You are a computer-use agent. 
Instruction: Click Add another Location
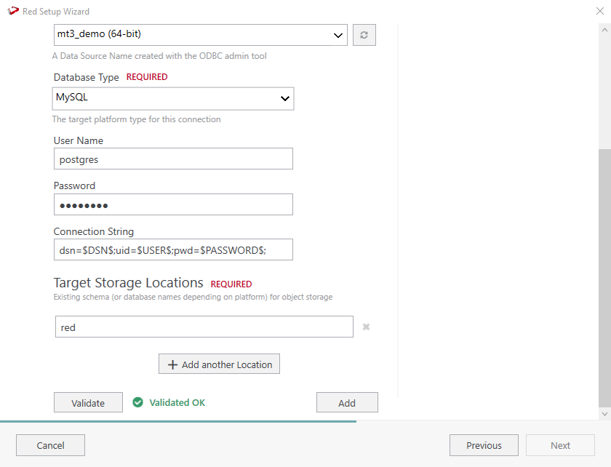[x=219, y=364]
